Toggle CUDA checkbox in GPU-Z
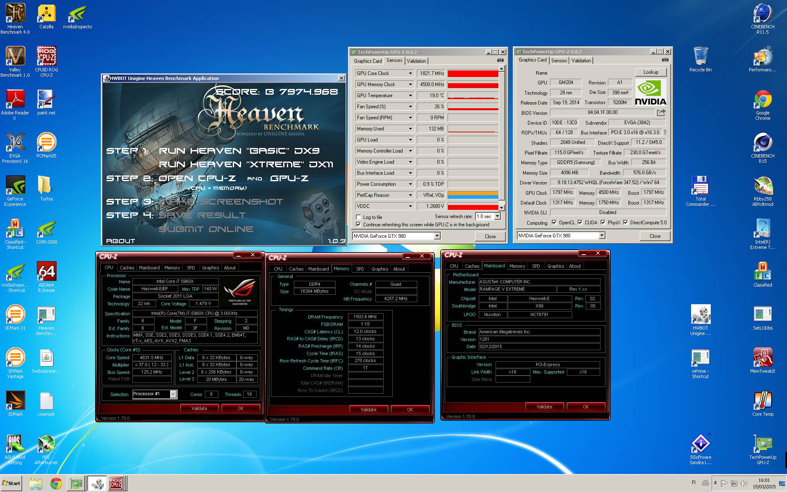This screenshot has width=787, height=492. [580, 223]
